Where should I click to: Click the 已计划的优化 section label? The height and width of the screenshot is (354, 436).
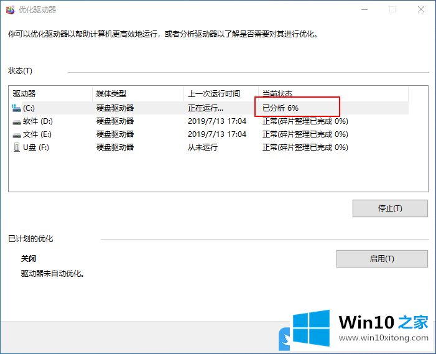point(30,239)
